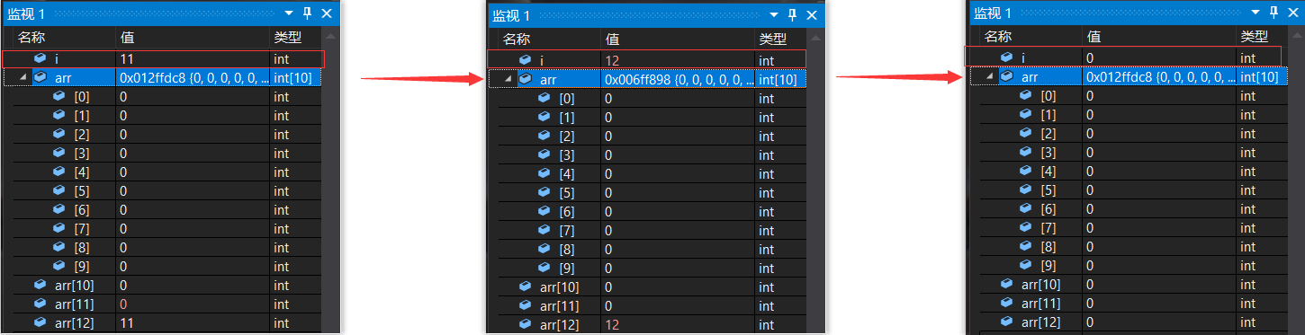Select arr address value in window where i is 11
The width and height of the screenshot is (1305, 335).
pos(193,78)
